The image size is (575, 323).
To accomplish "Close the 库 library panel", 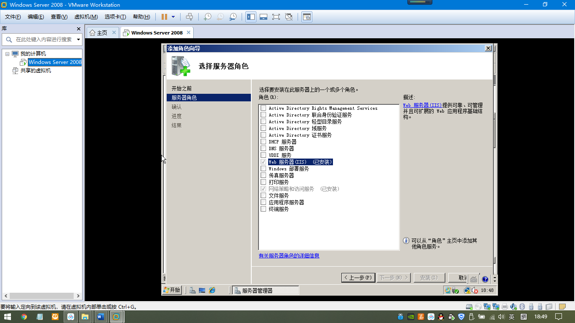I will click(x=79, y=29).
